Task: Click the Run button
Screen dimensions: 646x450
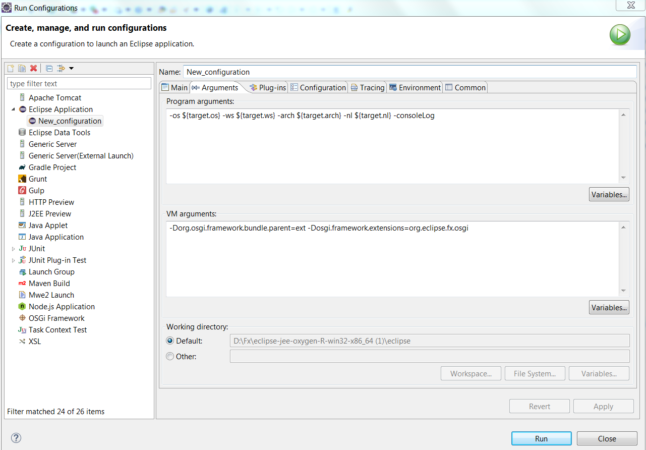Action: [542, 439]
